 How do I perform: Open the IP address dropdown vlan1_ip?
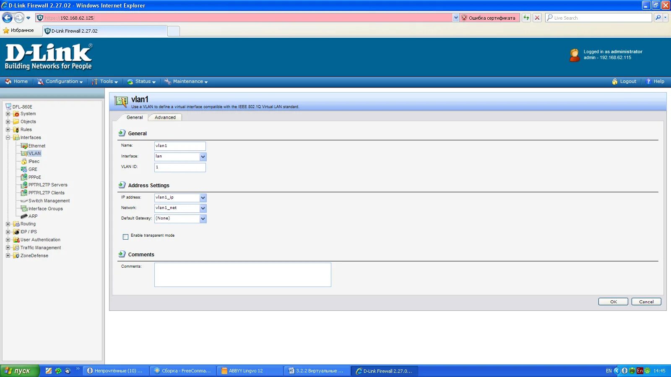click(203, 198)
